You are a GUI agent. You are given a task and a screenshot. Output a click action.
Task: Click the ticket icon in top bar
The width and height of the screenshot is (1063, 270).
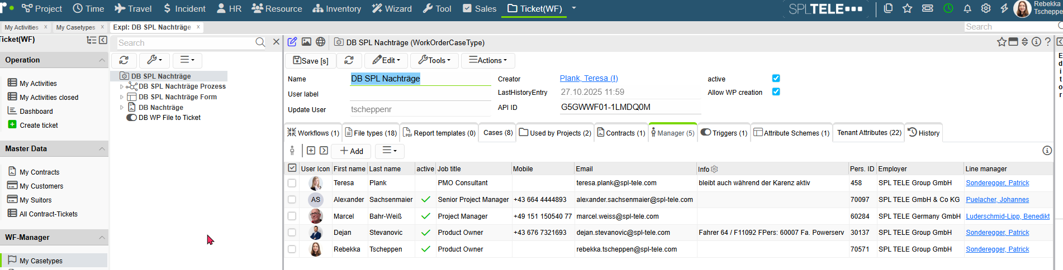pyautogui.click(x=928, y=8)
